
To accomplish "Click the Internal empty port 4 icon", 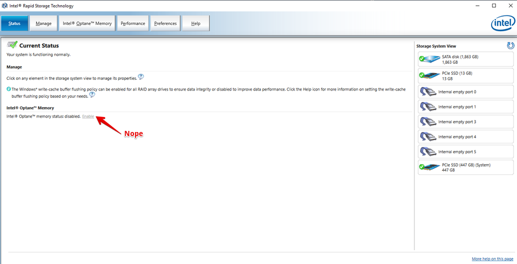I will (x=429, y=137).
